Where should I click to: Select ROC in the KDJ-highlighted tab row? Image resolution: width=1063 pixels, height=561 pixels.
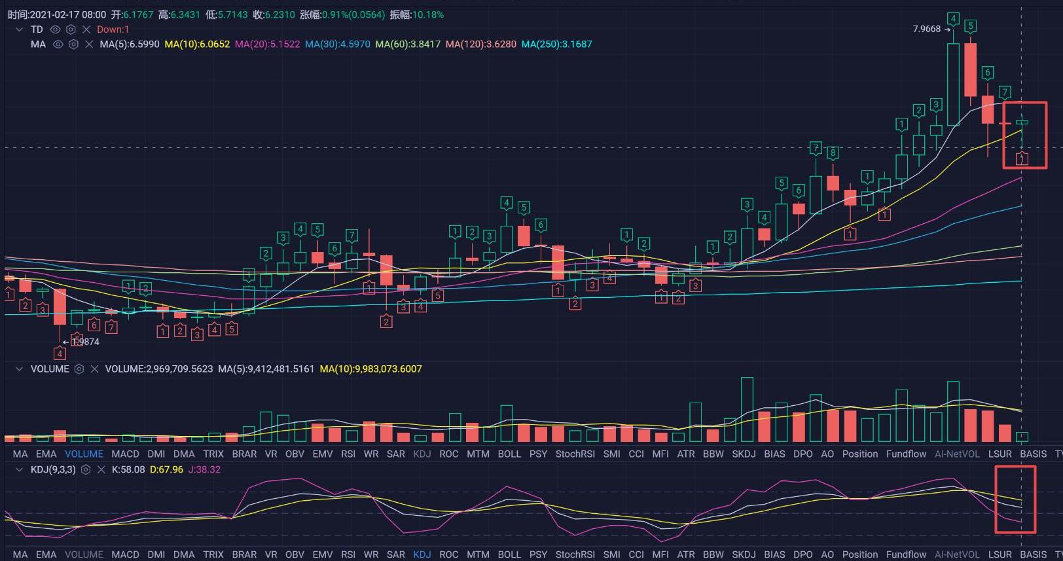[449, 554]
